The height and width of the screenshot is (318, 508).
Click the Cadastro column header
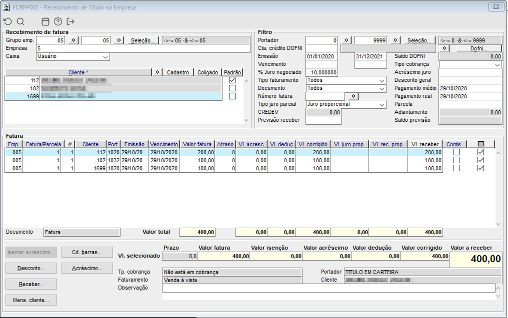[177, 72]
